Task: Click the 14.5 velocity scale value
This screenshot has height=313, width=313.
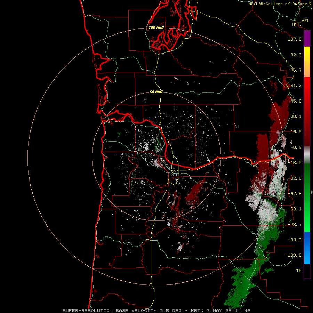Action: [x=296, y=132]
